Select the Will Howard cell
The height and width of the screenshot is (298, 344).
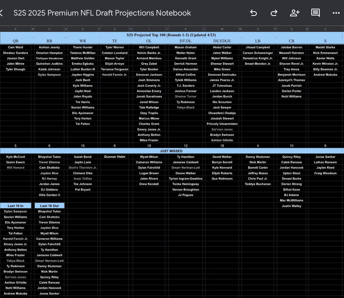click(x=15, y=168)
